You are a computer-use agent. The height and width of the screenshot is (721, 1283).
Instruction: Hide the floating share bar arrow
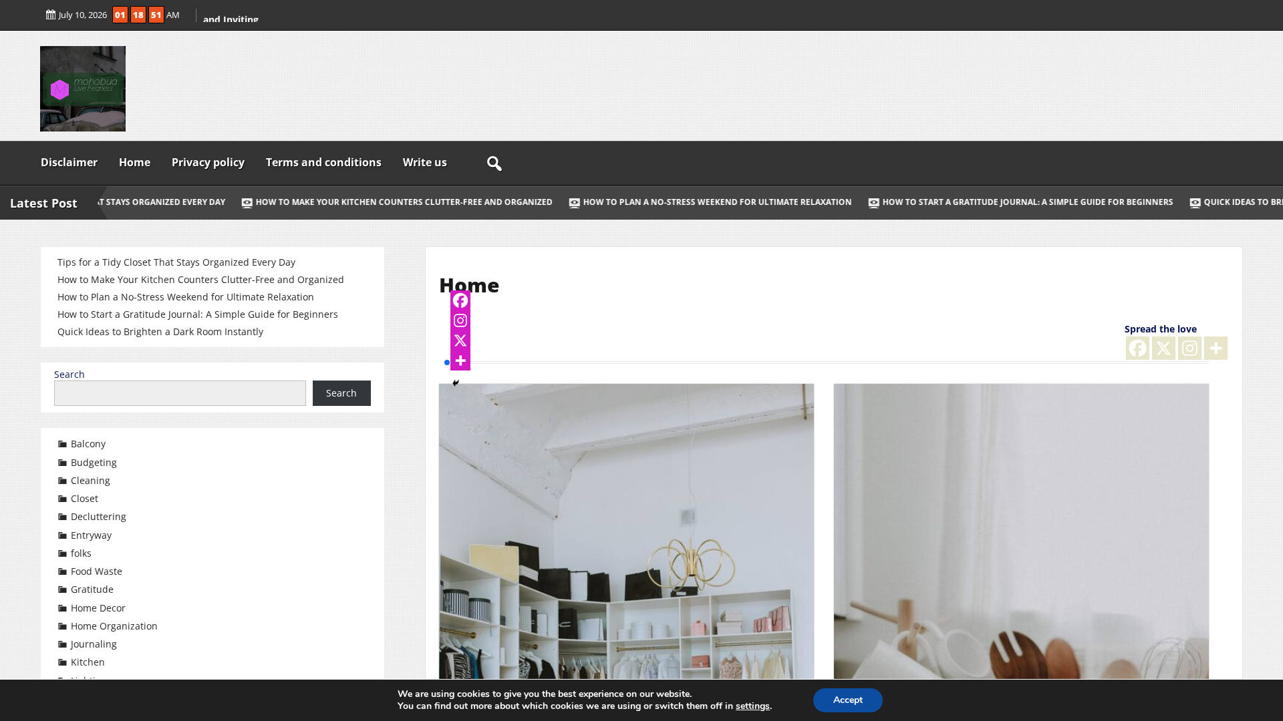coord(456,383)
